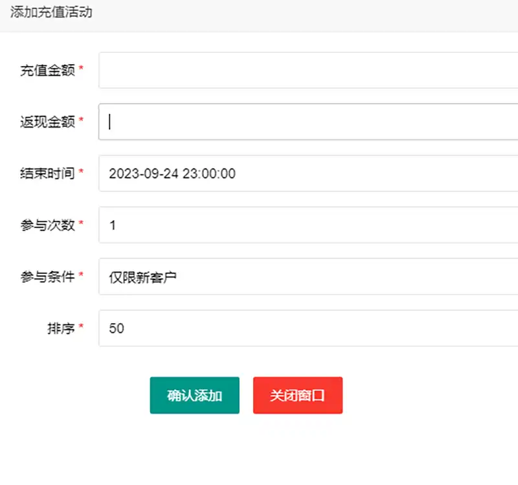Open the 参与条件 dropdown showing 仅限新客户
Image resolution: width=518 pixels, height=485 pixels.
click(x=308, y=277)
